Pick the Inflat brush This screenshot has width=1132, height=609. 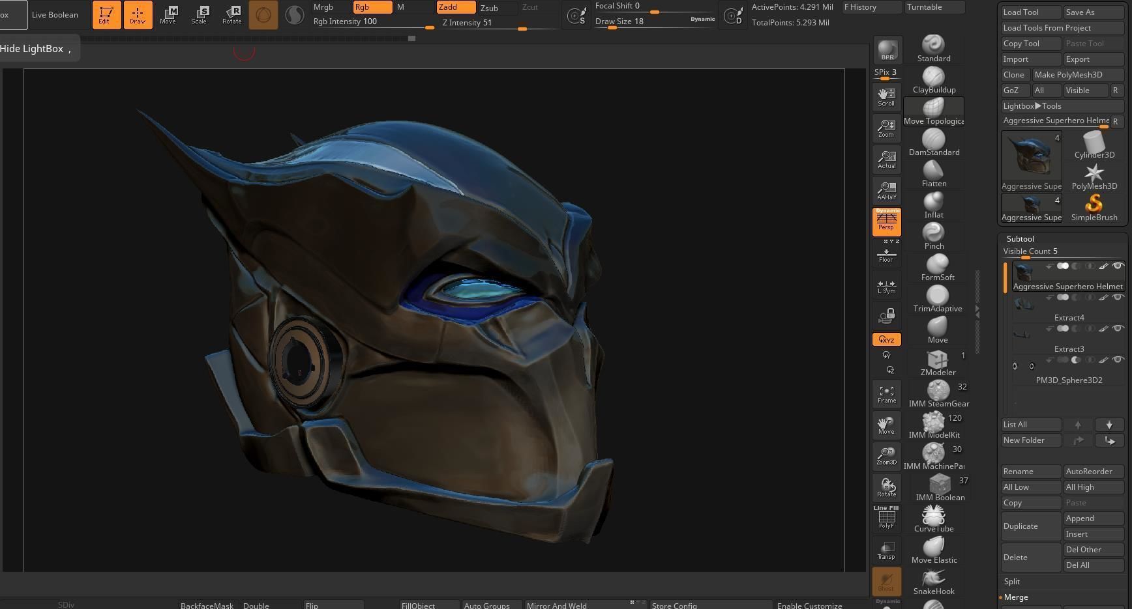click(x=934, y=206)
